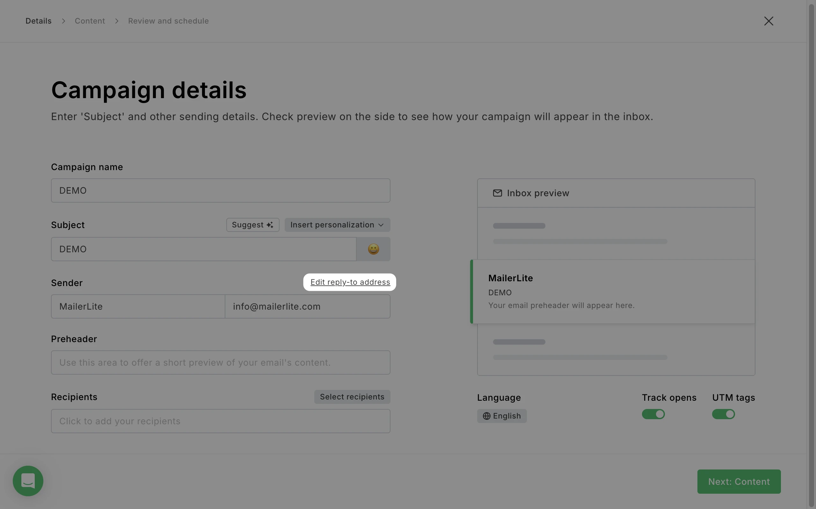816x509 pixels.
Task: Click the Select recipients button
Action: click(x=352, y=397)
